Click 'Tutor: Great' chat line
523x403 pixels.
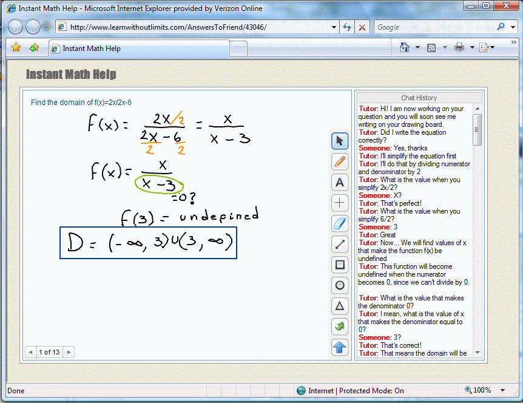coord(377,235)
